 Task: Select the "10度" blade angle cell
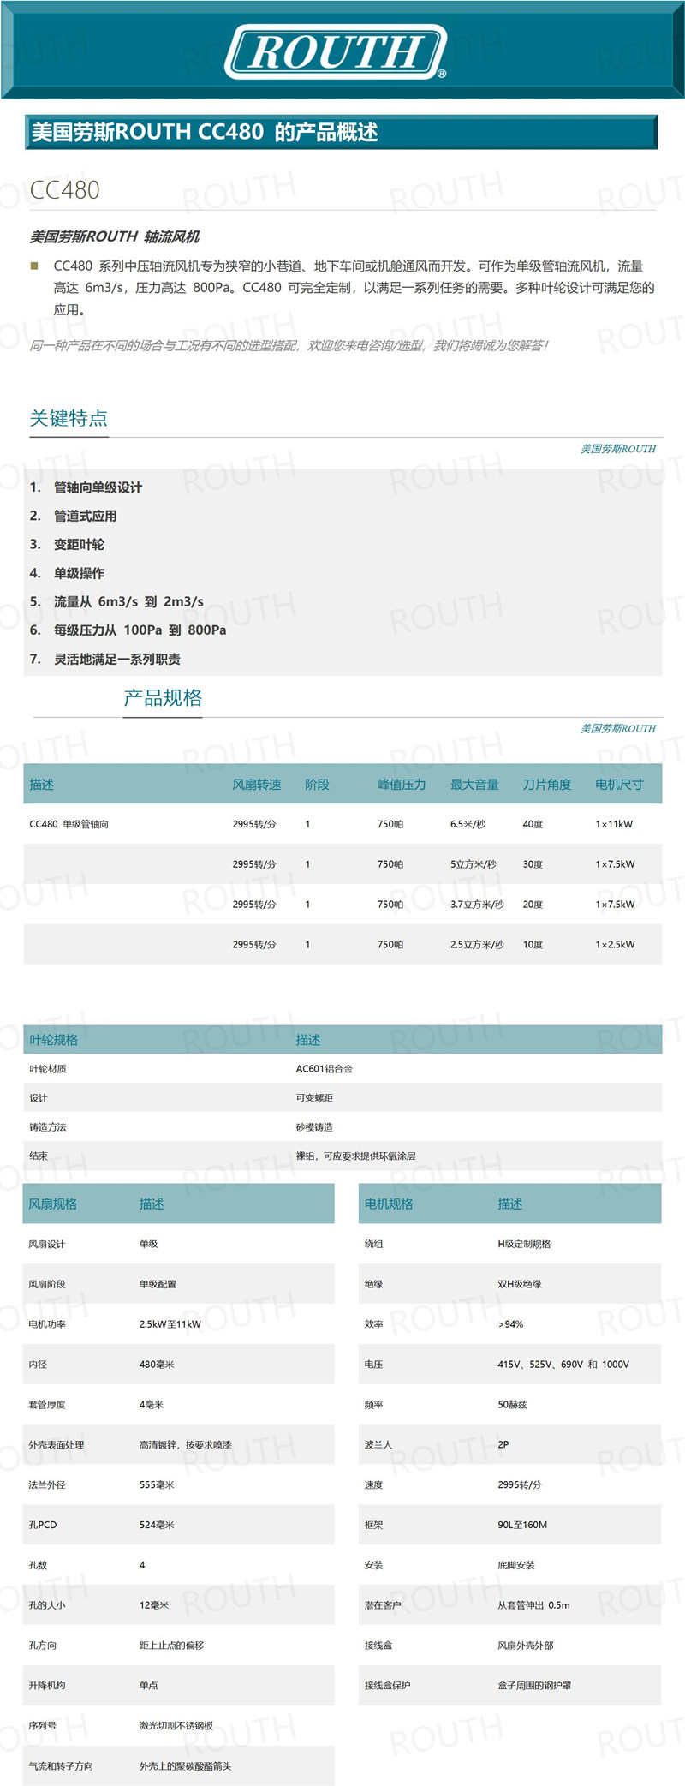point(533,945)
